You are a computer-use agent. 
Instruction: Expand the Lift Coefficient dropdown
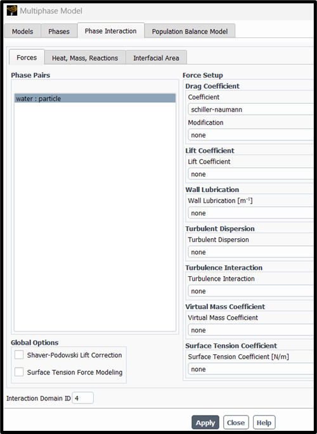pyautogui.click(x=251, y=174)
